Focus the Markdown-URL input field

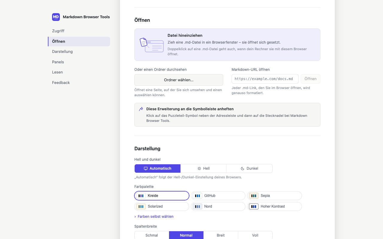pos(265,79)
